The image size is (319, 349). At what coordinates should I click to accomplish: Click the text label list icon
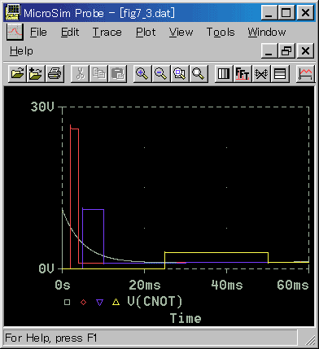[x=280, y=73]
